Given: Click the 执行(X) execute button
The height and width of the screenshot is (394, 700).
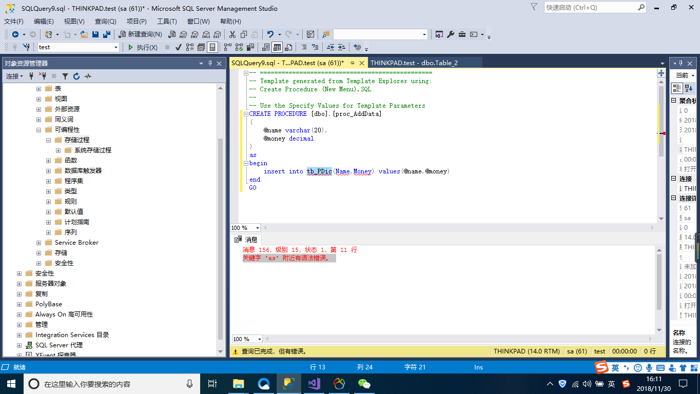Looking at the screenshot, I should (143, 47).
